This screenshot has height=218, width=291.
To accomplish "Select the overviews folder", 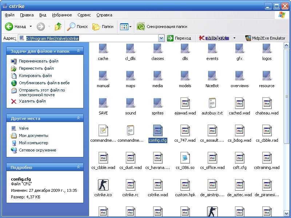I will pos(239,79).
